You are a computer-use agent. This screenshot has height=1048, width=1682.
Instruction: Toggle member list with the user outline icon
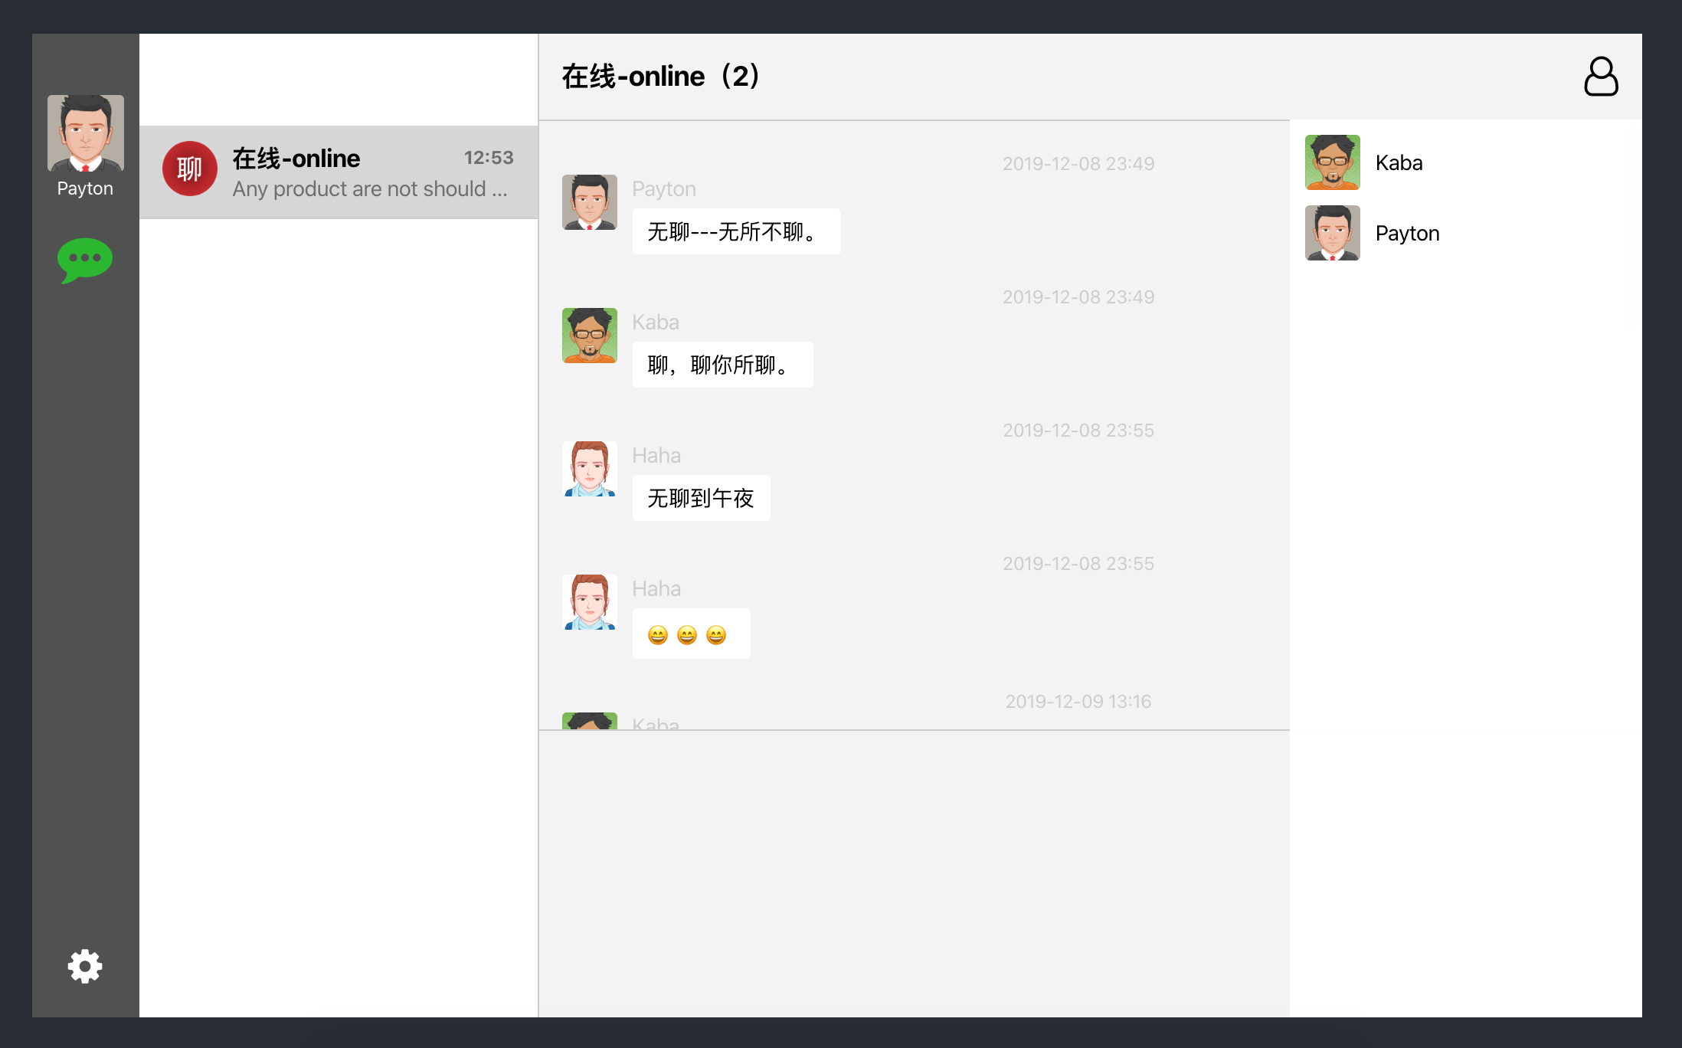pos(1601,77)
